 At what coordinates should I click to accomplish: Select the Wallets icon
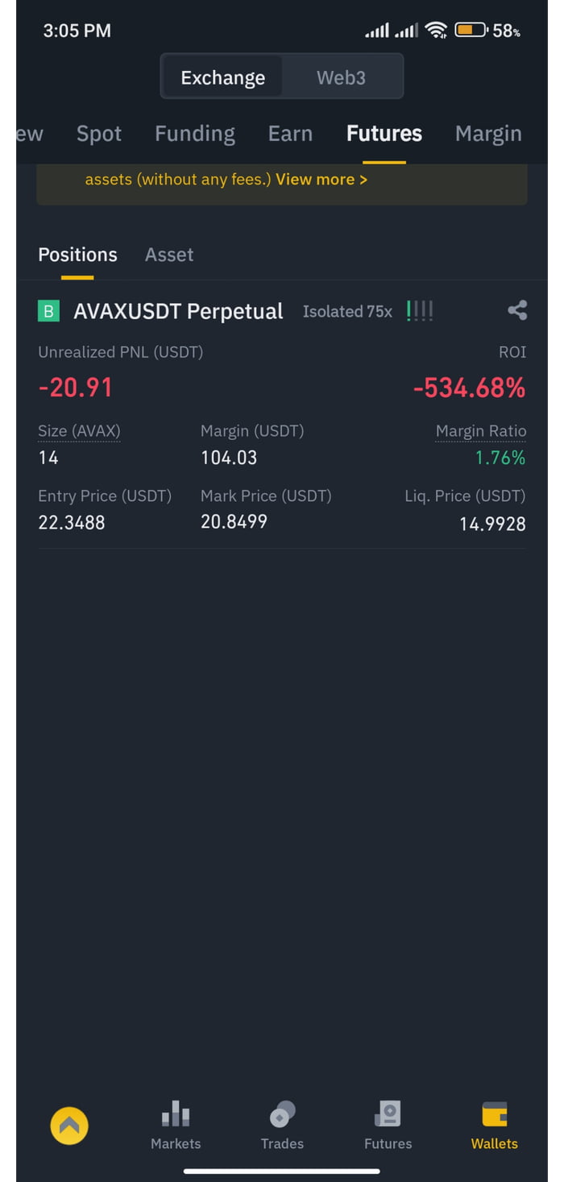[x=495, y=1114]
